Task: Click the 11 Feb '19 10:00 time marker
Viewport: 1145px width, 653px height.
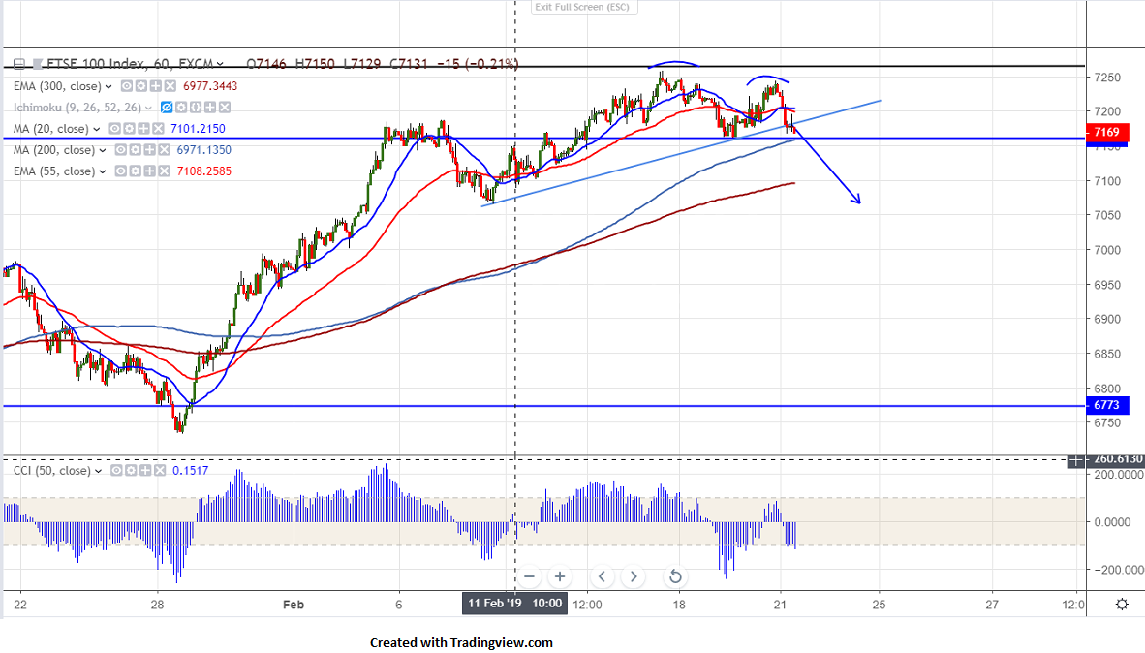Action: [514, 604]
